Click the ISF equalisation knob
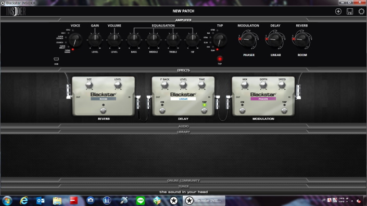 (x=193, y=39)
